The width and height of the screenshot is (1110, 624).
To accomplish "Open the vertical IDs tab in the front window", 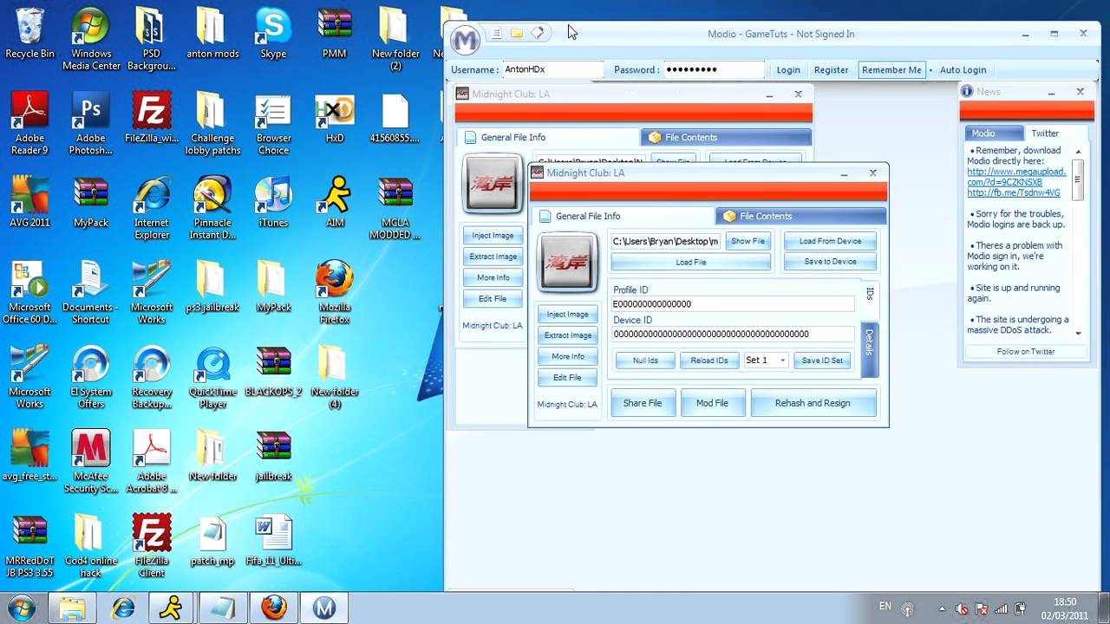I will point(870,294).
